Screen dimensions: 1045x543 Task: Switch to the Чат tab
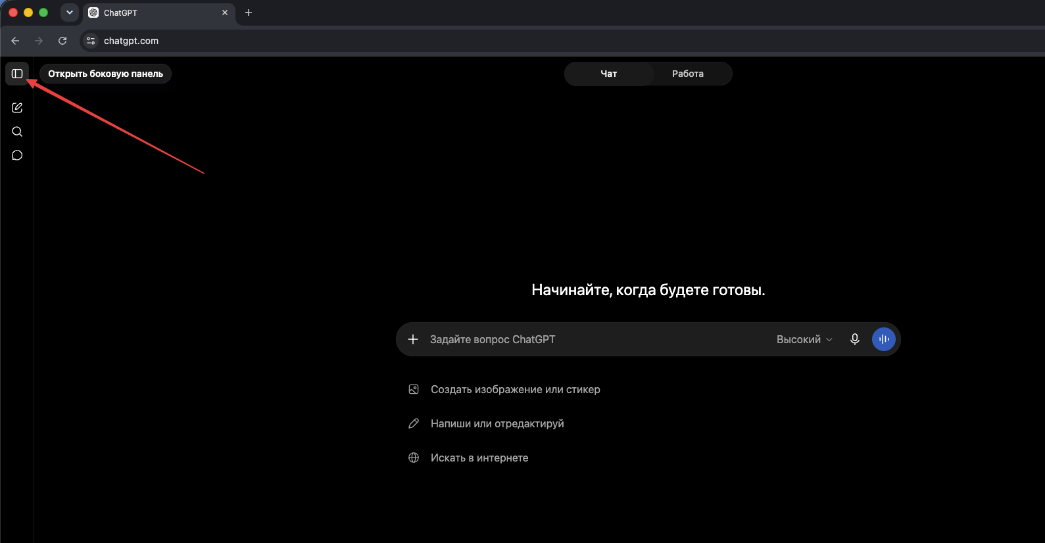coord(609,74)
